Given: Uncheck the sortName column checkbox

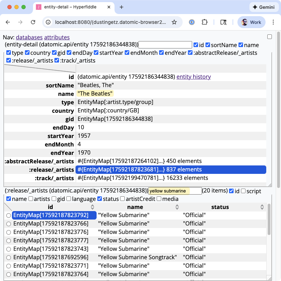Looking at the screenshot, I should (208, 45).
